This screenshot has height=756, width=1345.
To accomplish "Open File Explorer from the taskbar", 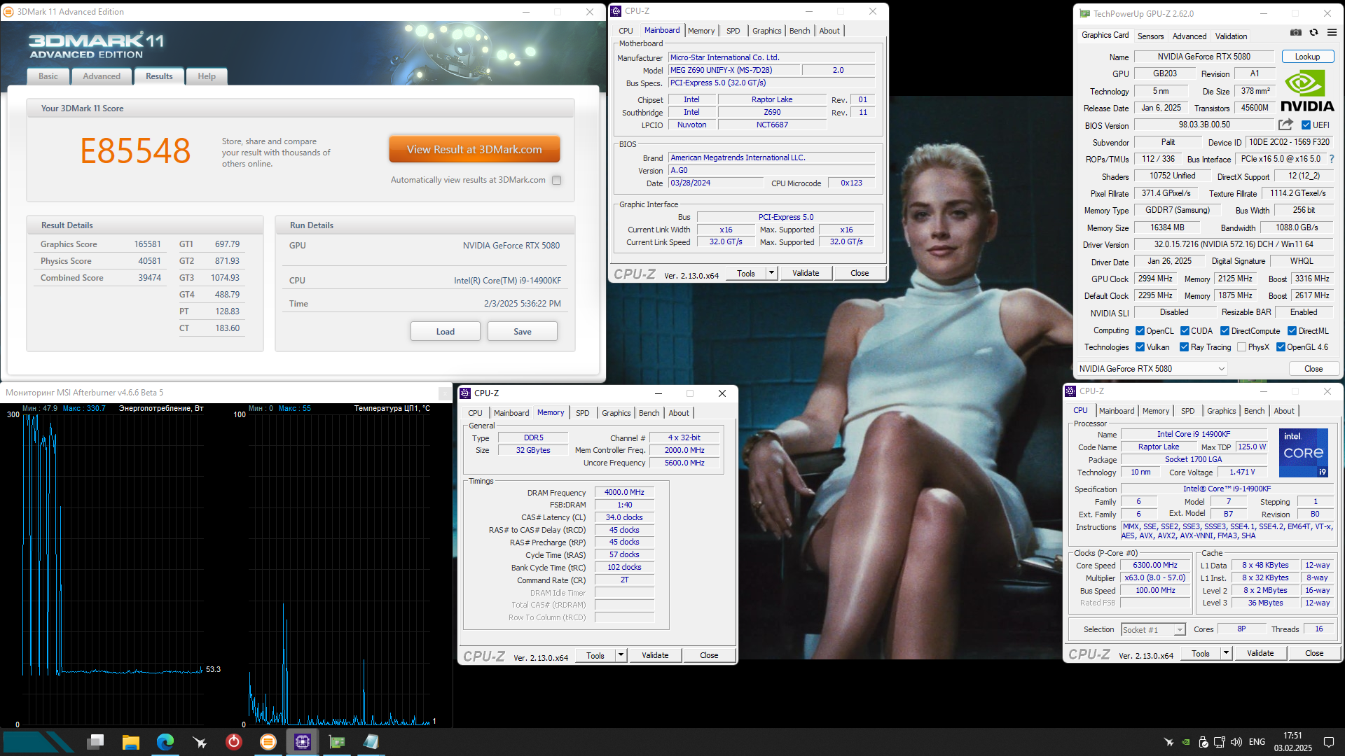I will [x=130, y=742].
